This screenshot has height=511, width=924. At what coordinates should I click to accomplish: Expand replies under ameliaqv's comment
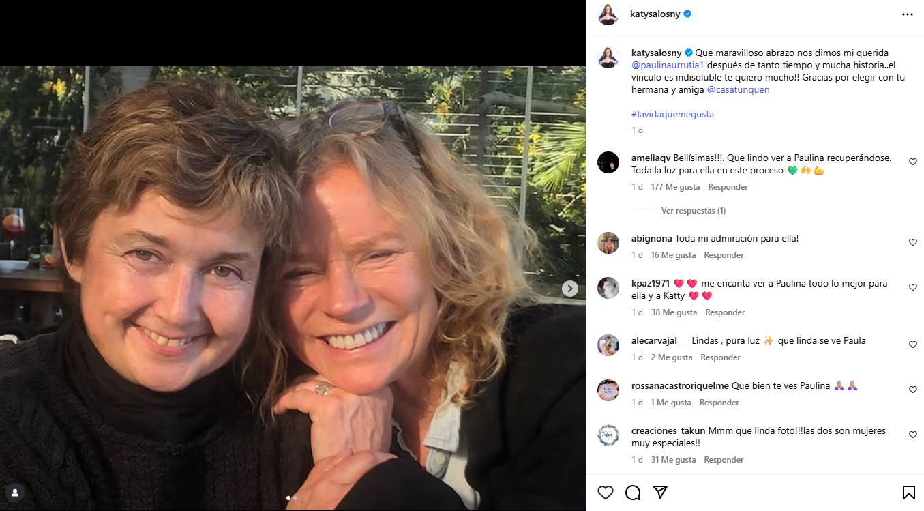click(693, 211)
